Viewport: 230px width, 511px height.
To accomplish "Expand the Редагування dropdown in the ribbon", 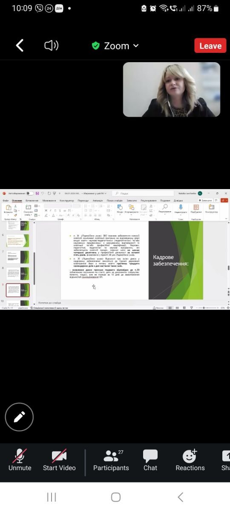I will tap(165, 209).
